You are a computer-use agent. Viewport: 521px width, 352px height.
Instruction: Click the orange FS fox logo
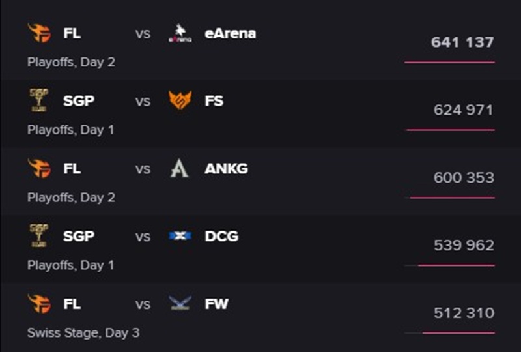point(180,100)
